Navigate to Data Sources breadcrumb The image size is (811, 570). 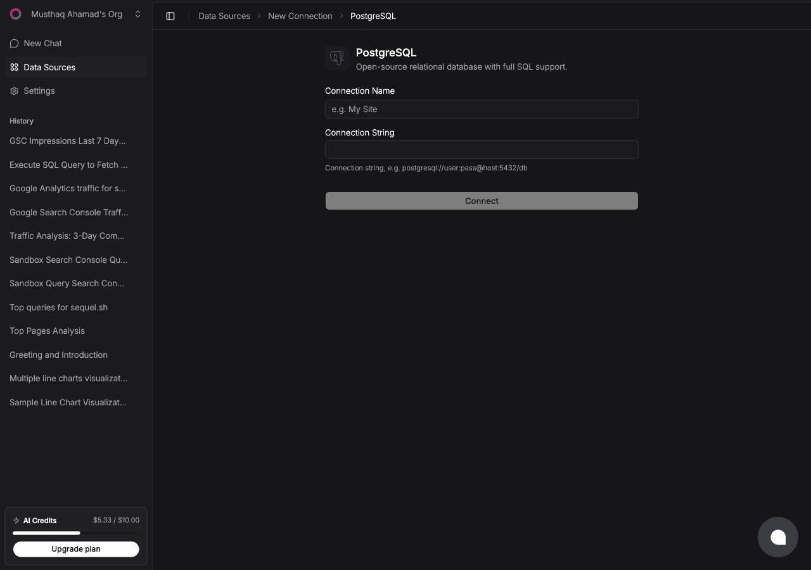[224, 16]
